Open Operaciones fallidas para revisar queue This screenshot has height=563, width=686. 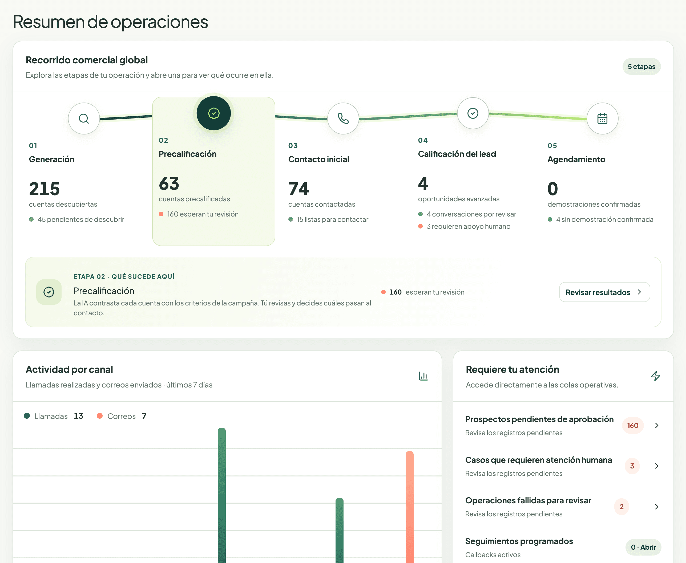[x=563, y=507]
